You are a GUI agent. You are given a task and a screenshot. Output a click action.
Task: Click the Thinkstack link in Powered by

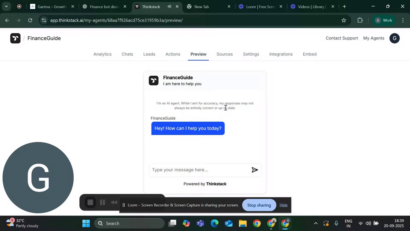(x=216, y=184)
